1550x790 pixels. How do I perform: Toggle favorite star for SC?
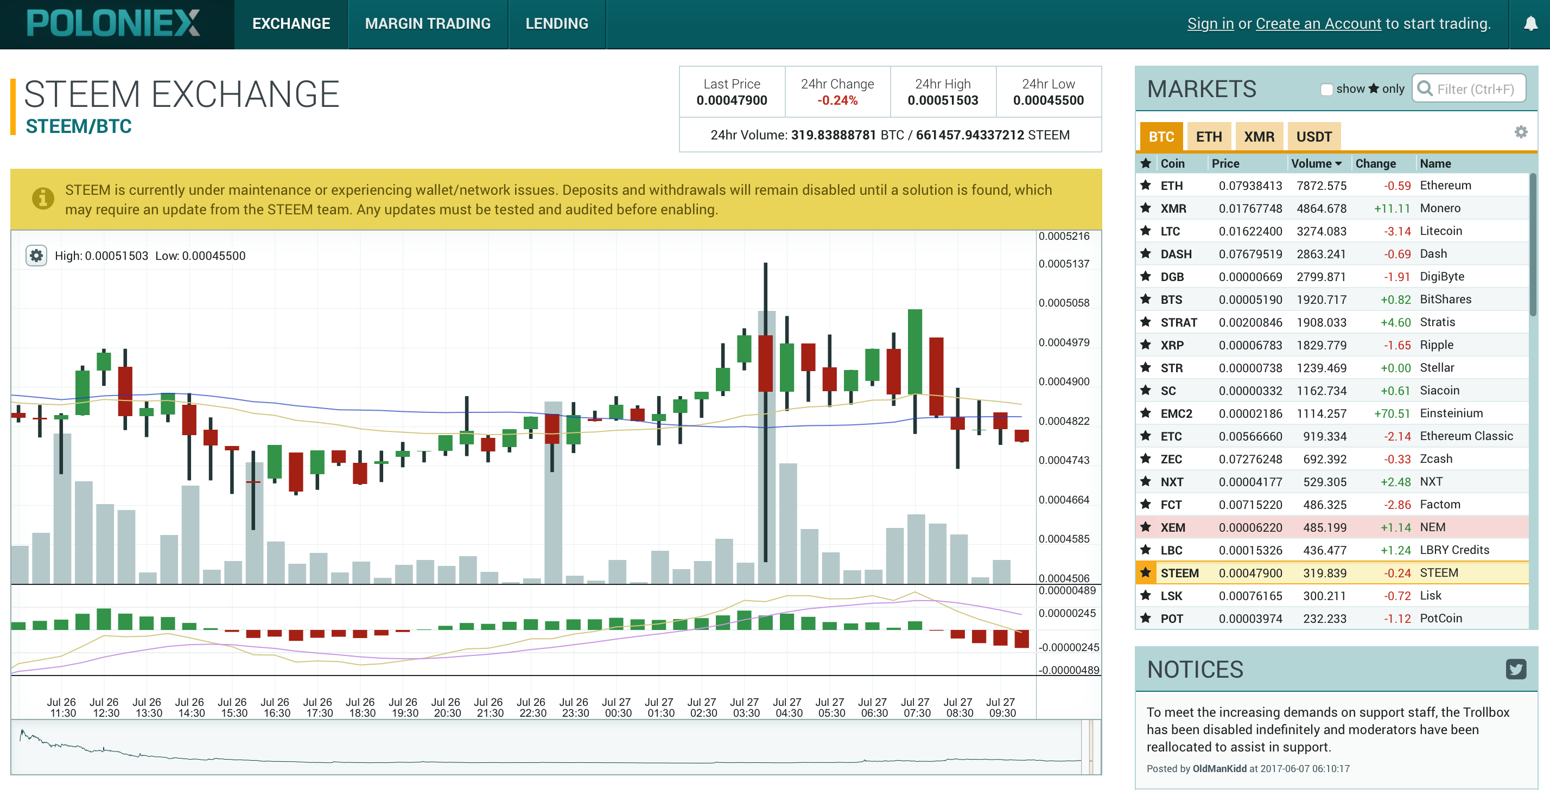[x=1146, y=391]
